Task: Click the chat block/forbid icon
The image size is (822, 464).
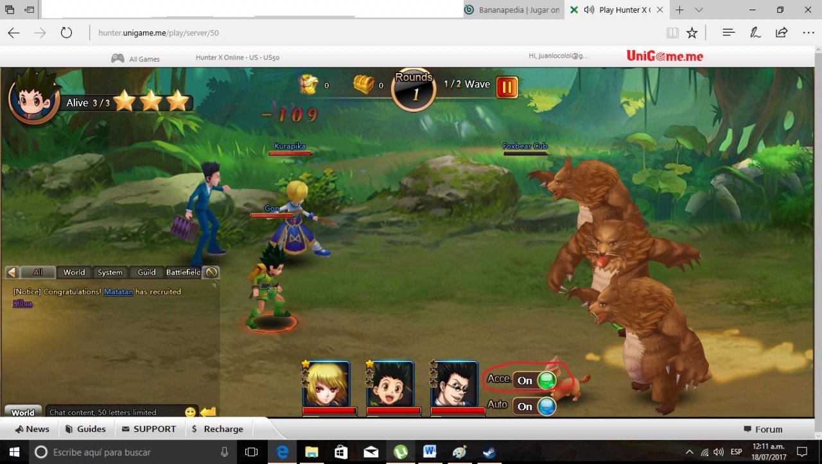Action: pos(211,272)
